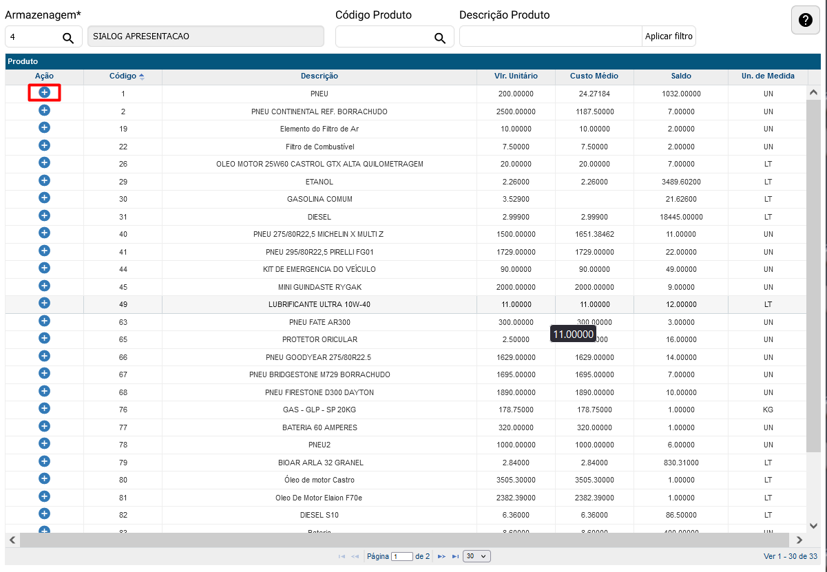Jump to the last page arrow
The height and width of the screenshot is (572, 827).
455,556
